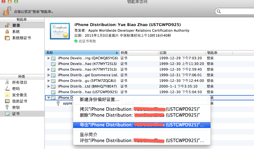
Task: Click the private key icon beside apple
Action: pyautogui.click(x=58, y=104)
